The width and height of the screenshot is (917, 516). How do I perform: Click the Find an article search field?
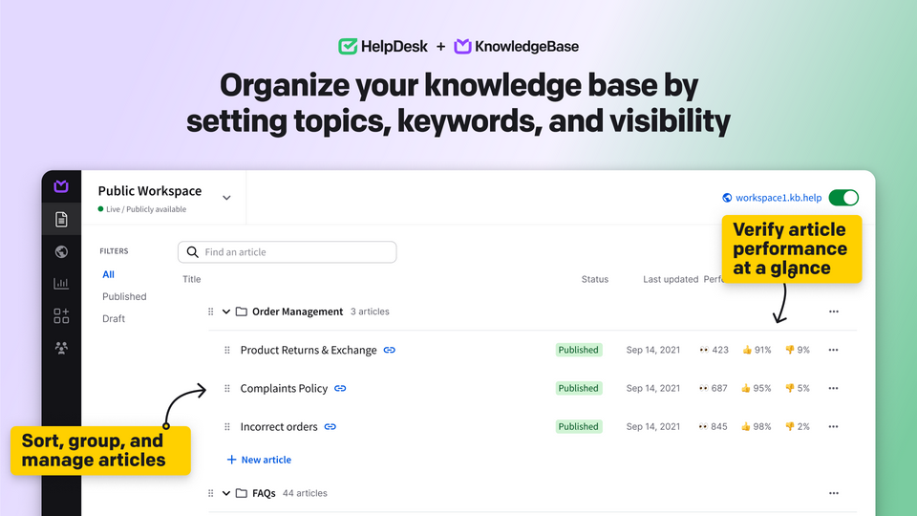pos(287,252)
